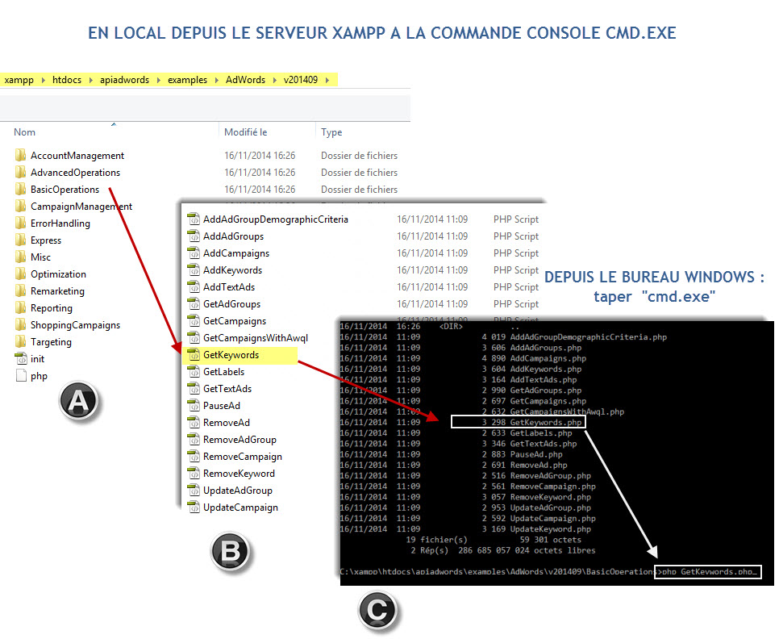Go to examples in the address bar
779x639 pixels.
pyautogui.click(x=187, y=80)
